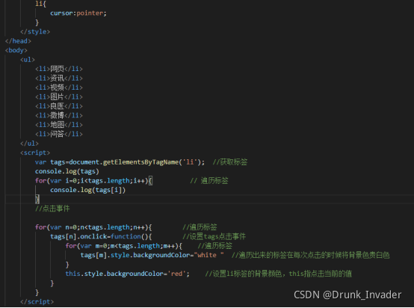Click the <li>图片</li> line

59,96
